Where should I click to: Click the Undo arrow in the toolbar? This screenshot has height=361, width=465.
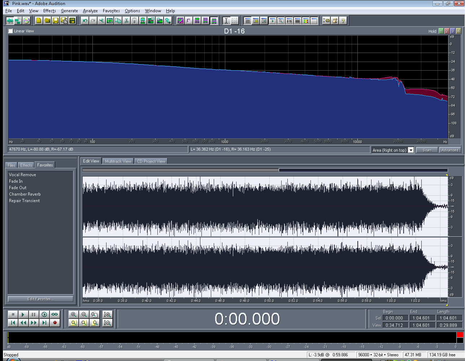[x=85, y=21]
